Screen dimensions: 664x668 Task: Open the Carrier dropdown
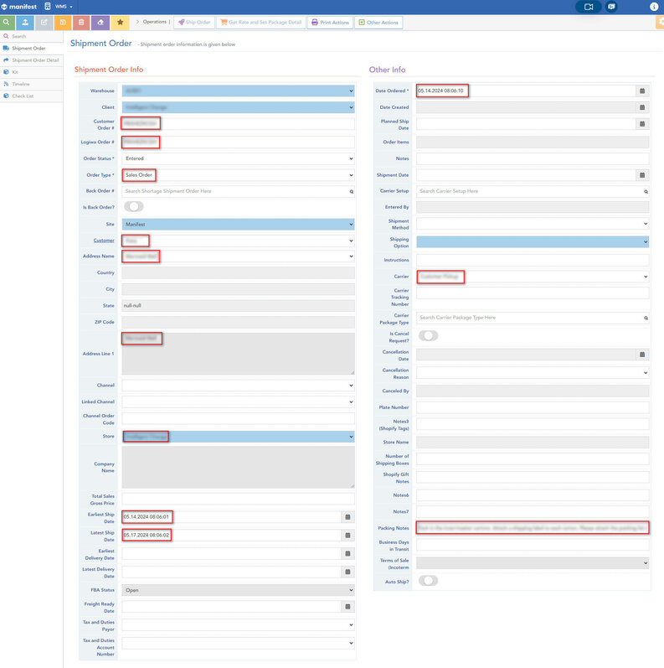533,277
